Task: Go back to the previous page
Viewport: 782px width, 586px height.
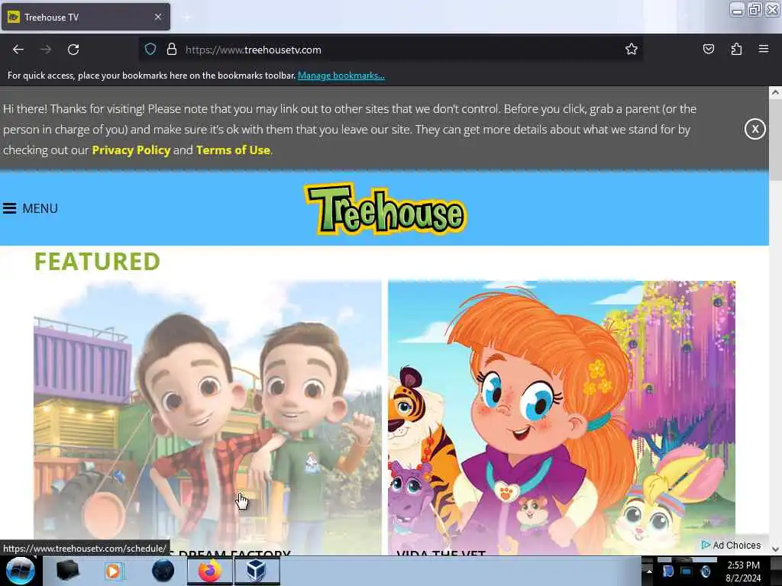Action: click(18, 50)
